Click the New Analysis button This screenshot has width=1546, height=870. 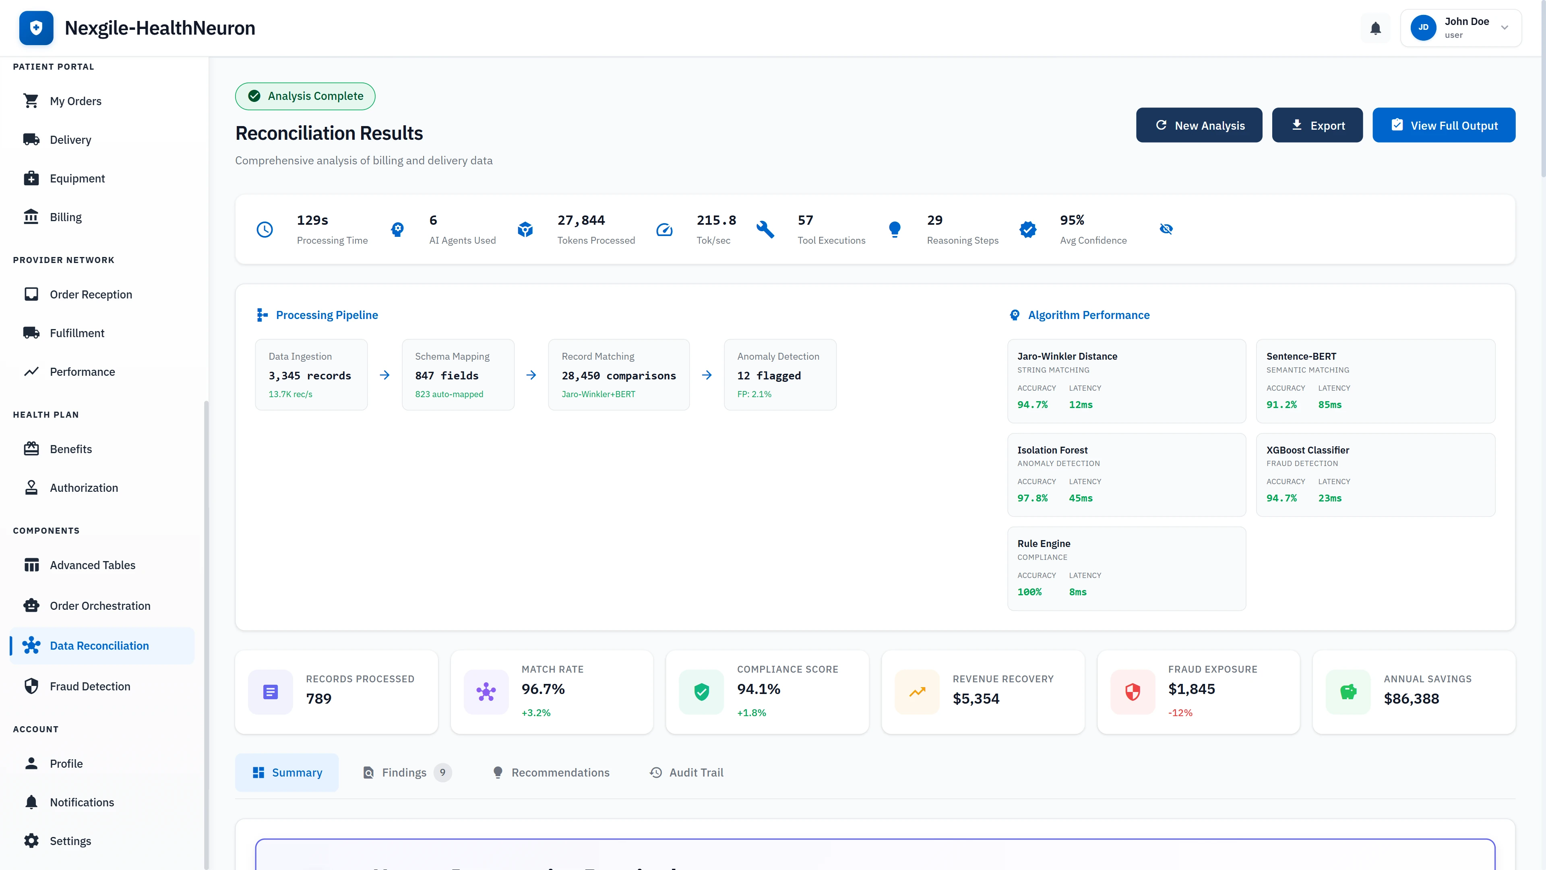pyautogui.click(x=1199, y=125)
